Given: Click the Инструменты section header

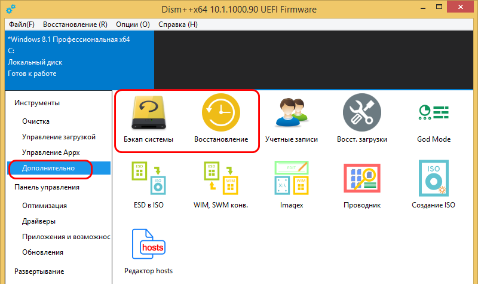Looking at the screenshot, I should pos(37,103).
